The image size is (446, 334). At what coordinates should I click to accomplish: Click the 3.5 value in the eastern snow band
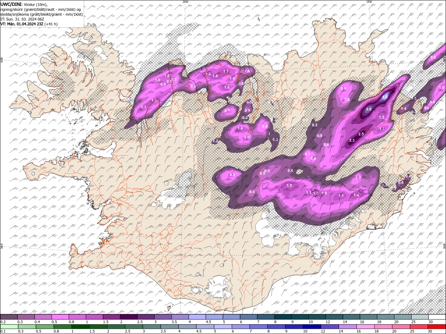(369, 109)
